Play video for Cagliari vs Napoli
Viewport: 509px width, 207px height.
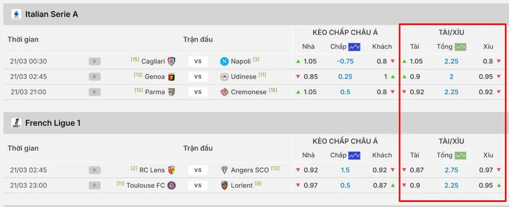click(94, 61)
